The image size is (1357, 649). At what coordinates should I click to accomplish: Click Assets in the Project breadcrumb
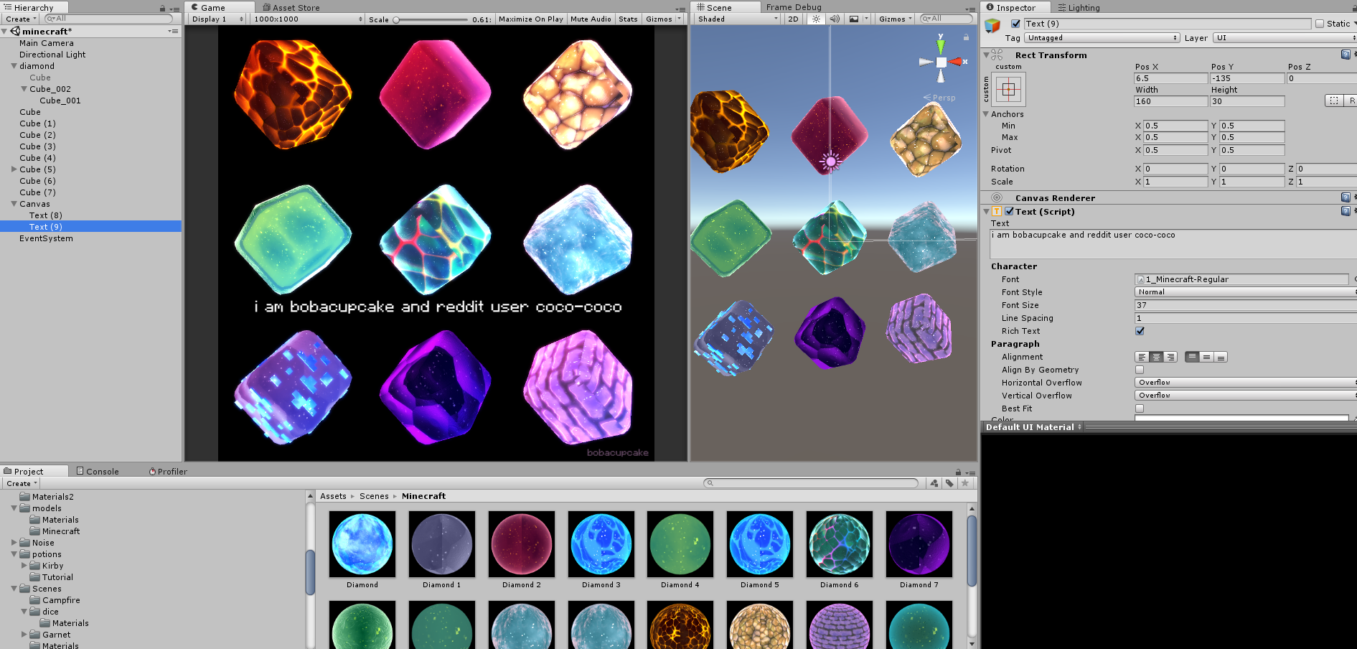pyautogui.click(x=333, y=496)
